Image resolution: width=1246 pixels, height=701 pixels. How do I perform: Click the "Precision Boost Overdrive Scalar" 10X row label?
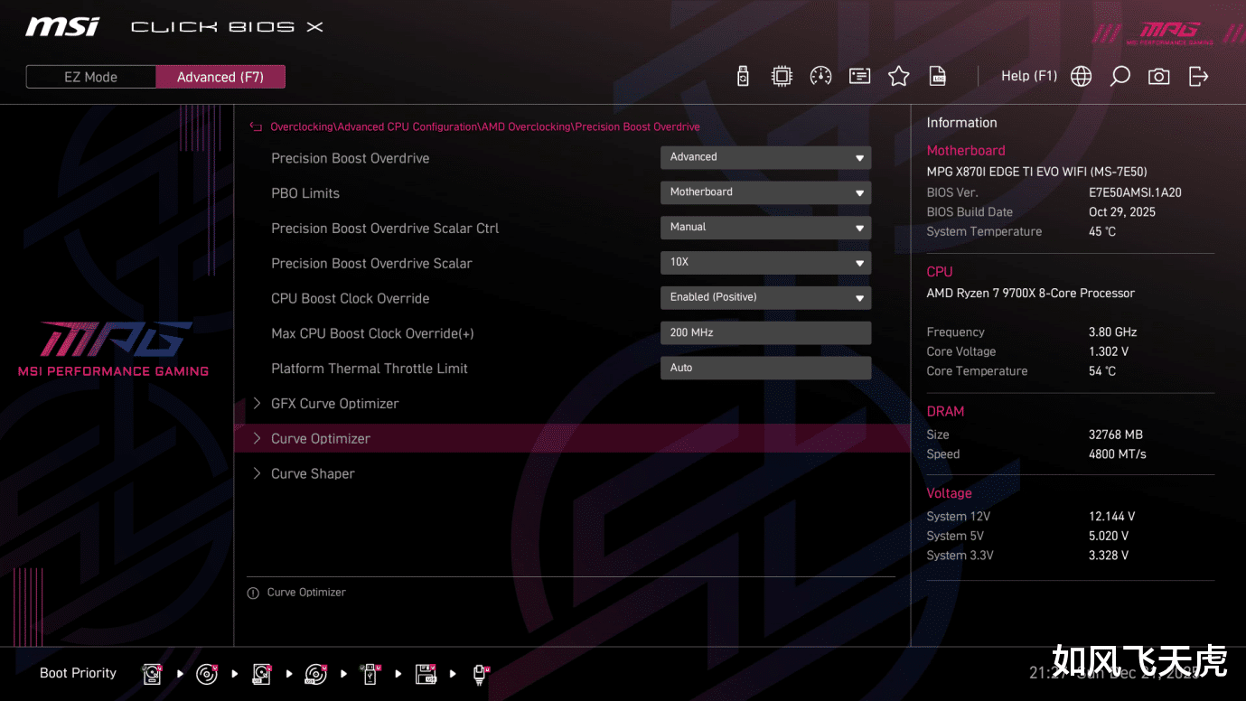[x=371, y=264]
